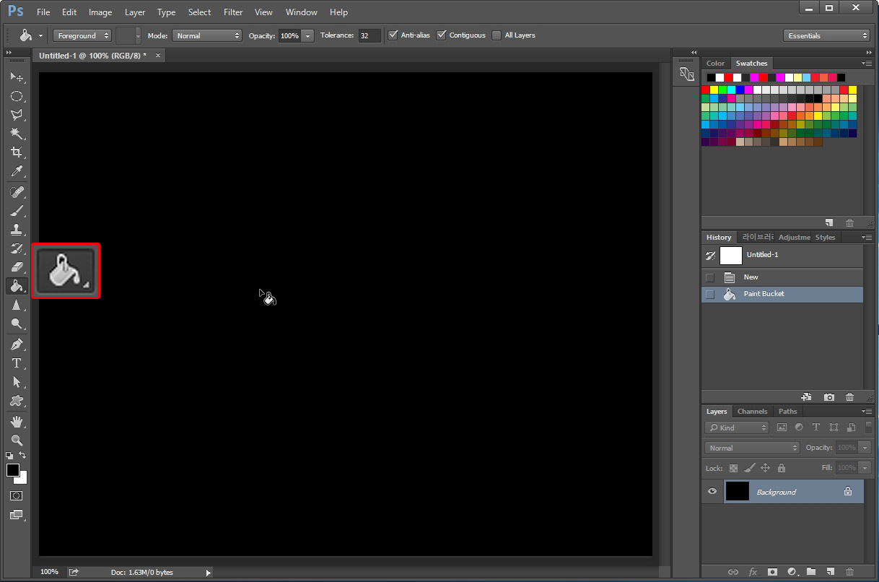Viewport: 879px width, 582px height.
Task: Add a layer mask
Action: pos(772,572)
